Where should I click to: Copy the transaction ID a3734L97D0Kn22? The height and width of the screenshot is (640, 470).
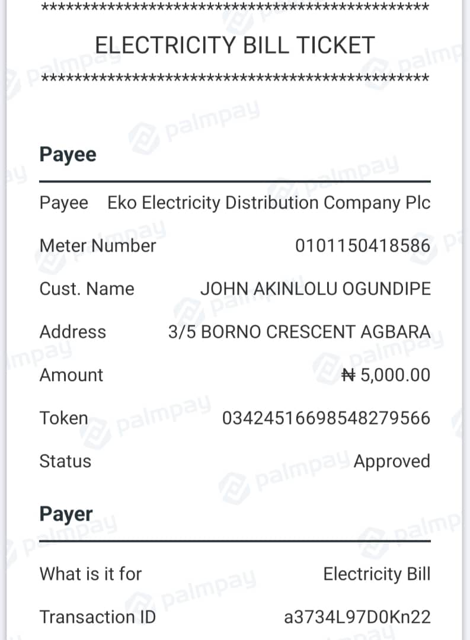coord(357,617)
